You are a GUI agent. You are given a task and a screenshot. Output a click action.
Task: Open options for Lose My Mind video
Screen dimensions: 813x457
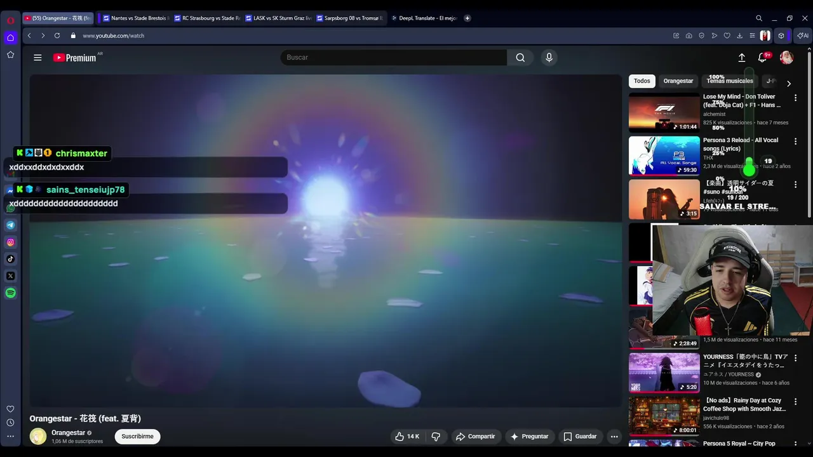pyautogui.click(x=795, y=98)
